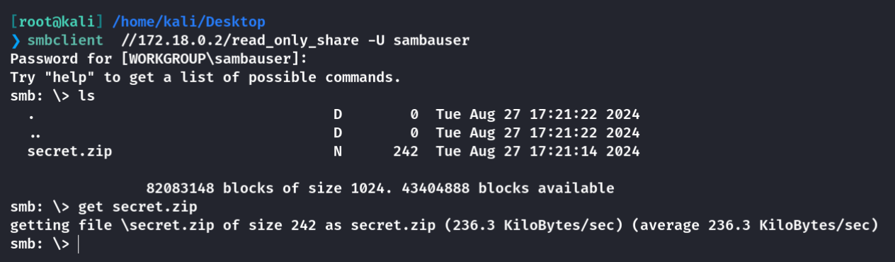
Task: Click the N attribute of secret.zip
Action: pyautogui.click(x=338, y=151)
